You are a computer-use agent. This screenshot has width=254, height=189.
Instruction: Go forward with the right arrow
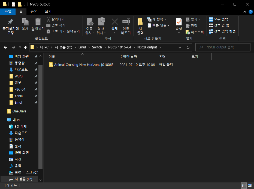[x=14, y=47]
